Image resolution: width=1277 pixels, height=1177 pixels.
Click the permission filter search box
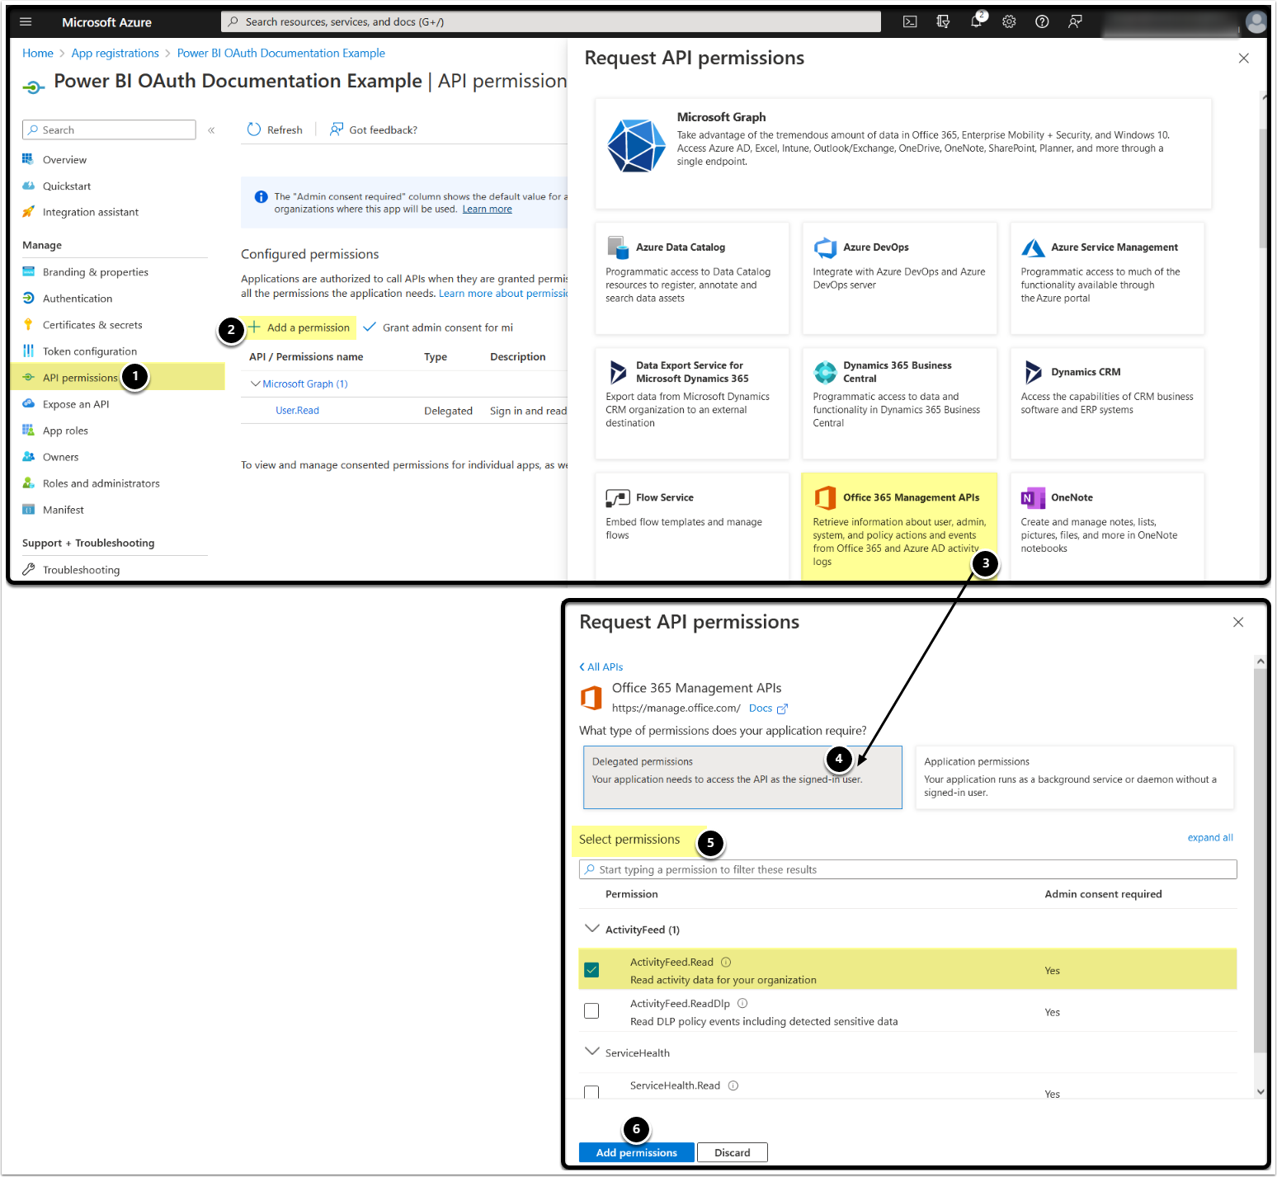click(907, 869)
